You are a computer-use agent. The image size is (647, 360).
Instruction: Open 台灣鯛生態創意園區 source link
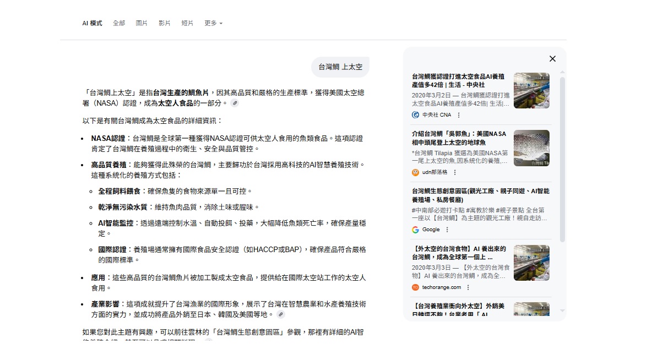click(480, 195)
